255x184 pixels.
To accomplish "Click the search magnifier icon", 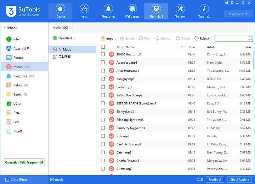I will [250, 38].
